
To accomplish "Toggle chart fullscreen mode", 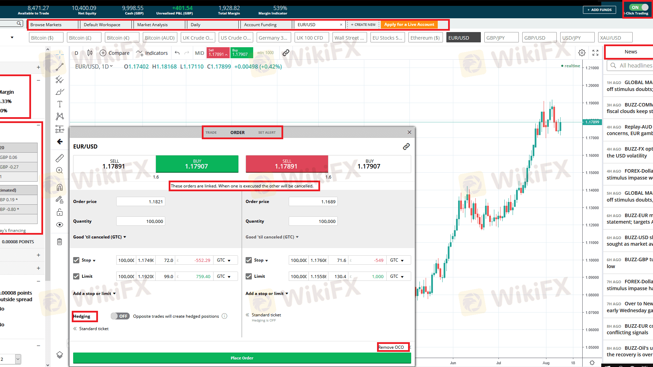I will coord(595,53).
